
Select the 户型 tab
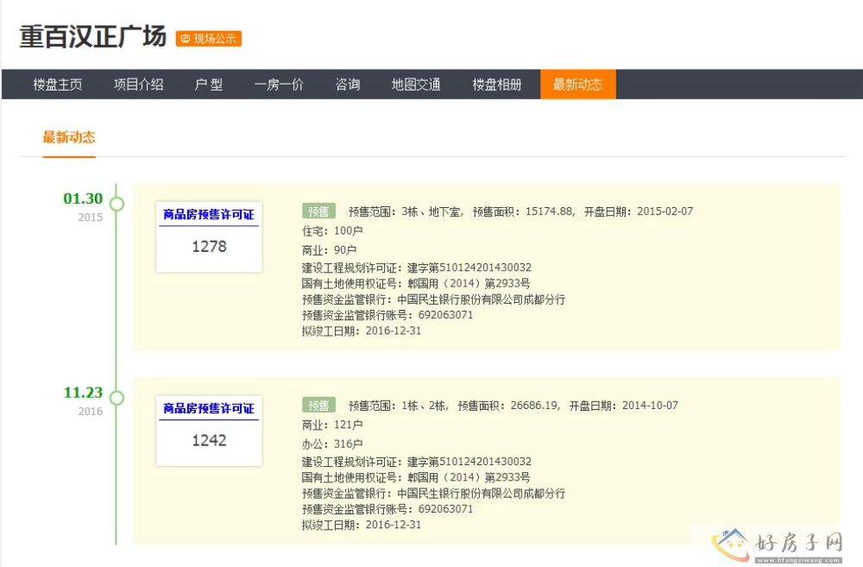tap(209, 85)
